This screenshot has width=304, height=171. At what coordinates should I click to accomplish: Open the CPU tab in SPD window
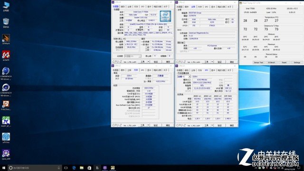pos(180,70)
